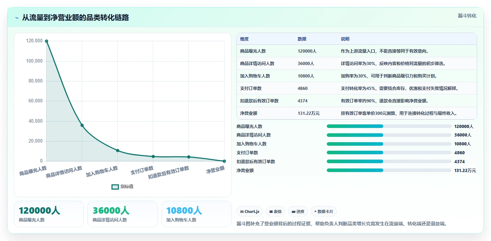Click 4860 value beside progress bar

tap(459, 153)
